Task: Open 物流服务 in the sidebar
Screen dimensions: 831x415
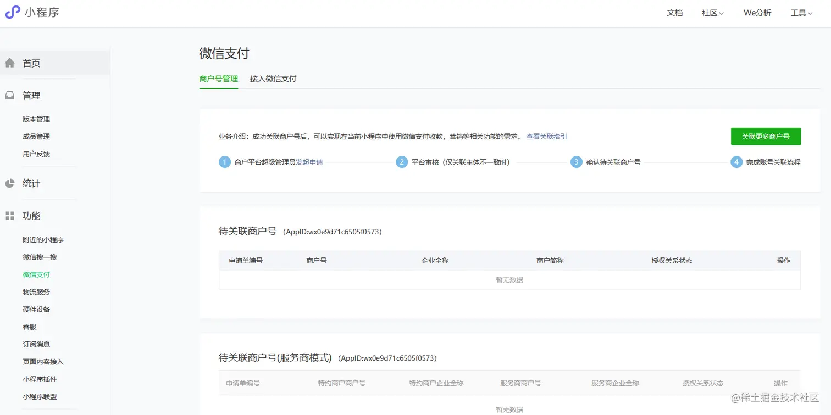Action: coord(36,292)
